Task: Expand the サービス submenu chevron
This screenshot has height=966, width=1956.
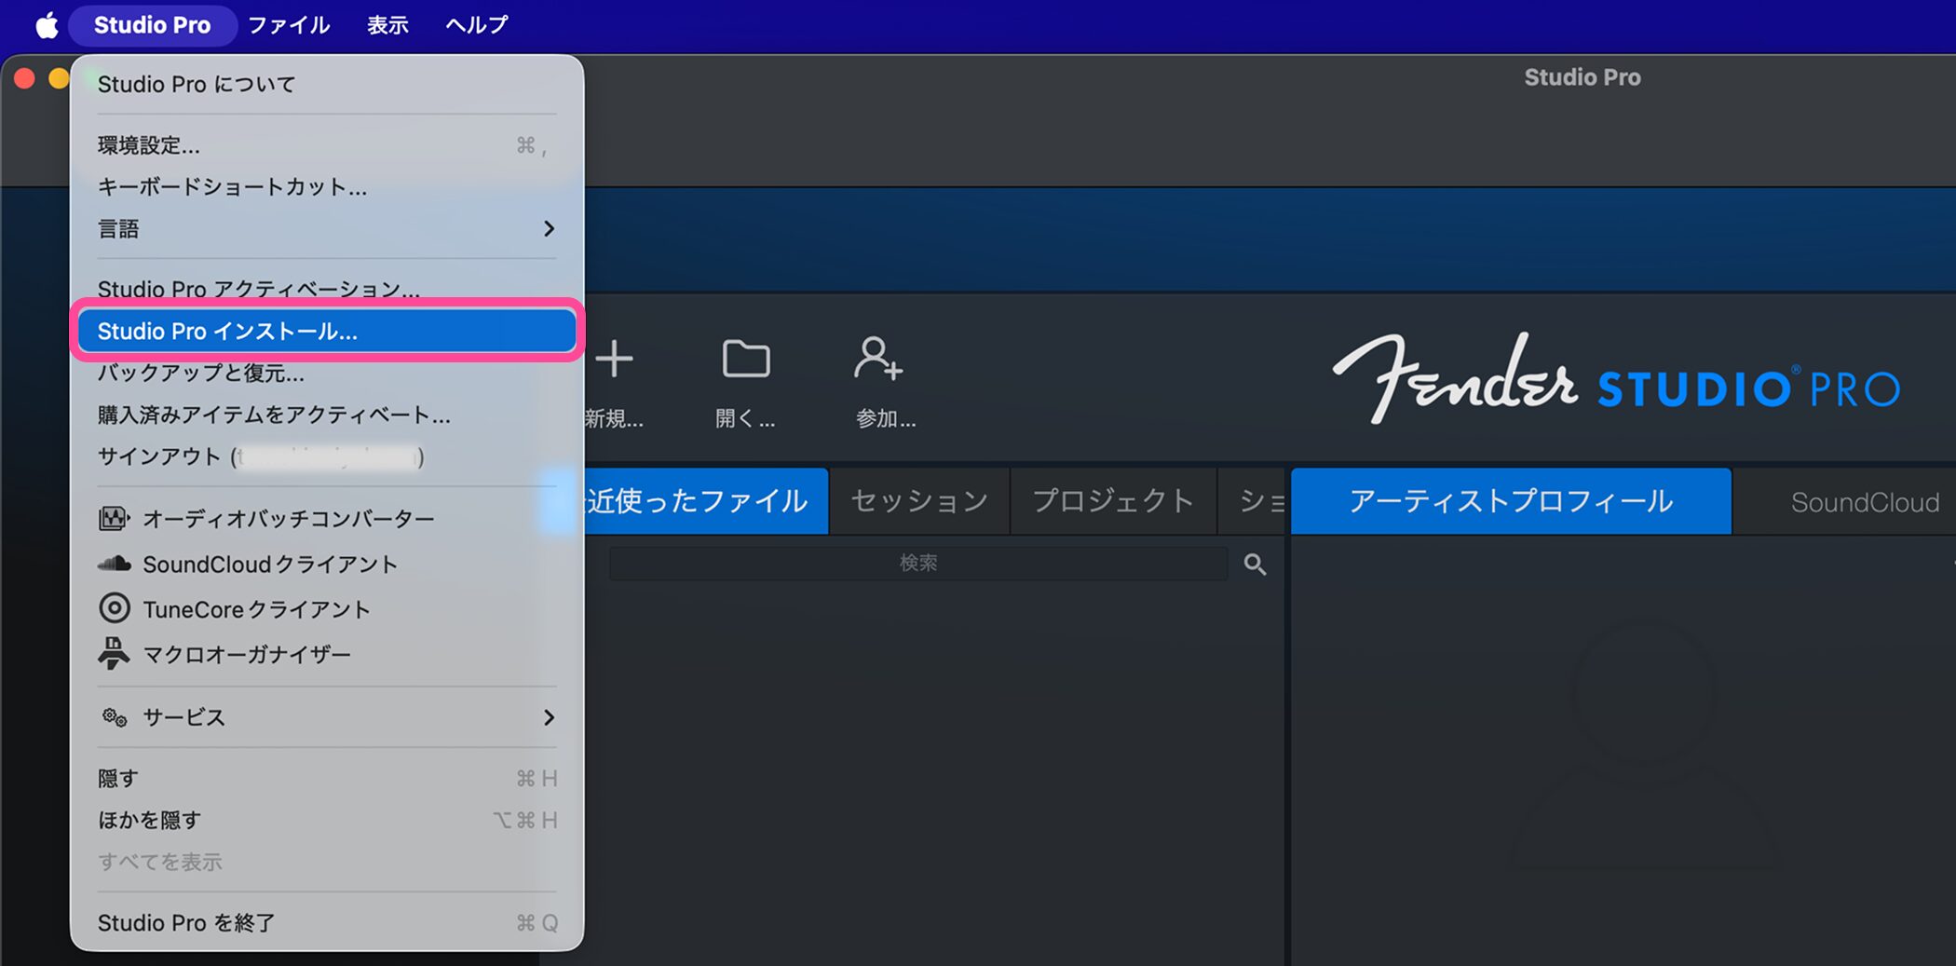Action: coord(549,716)
